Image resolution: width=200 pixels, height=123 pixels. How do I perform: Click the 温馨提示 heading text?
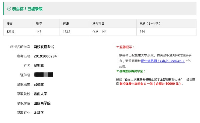127,47
